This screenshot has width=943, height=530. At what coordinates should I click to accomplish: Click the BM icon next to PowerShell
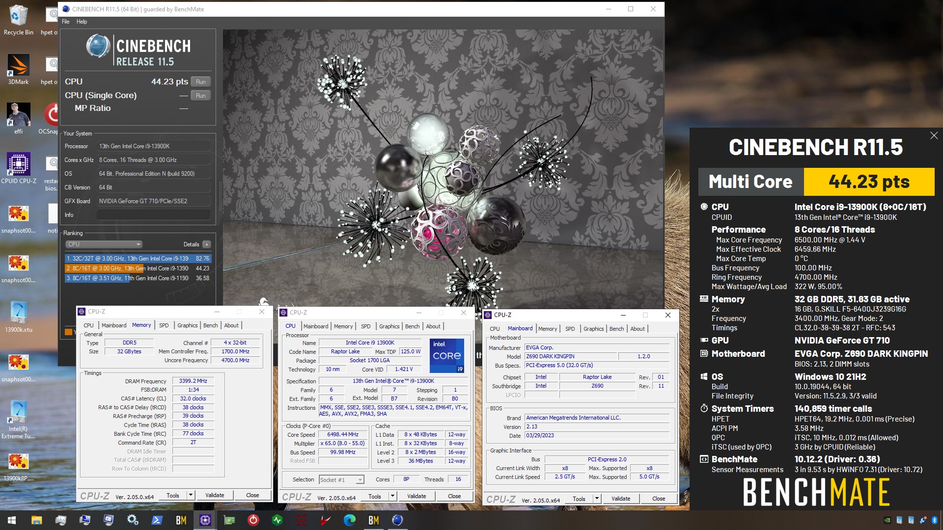(181, 520)
